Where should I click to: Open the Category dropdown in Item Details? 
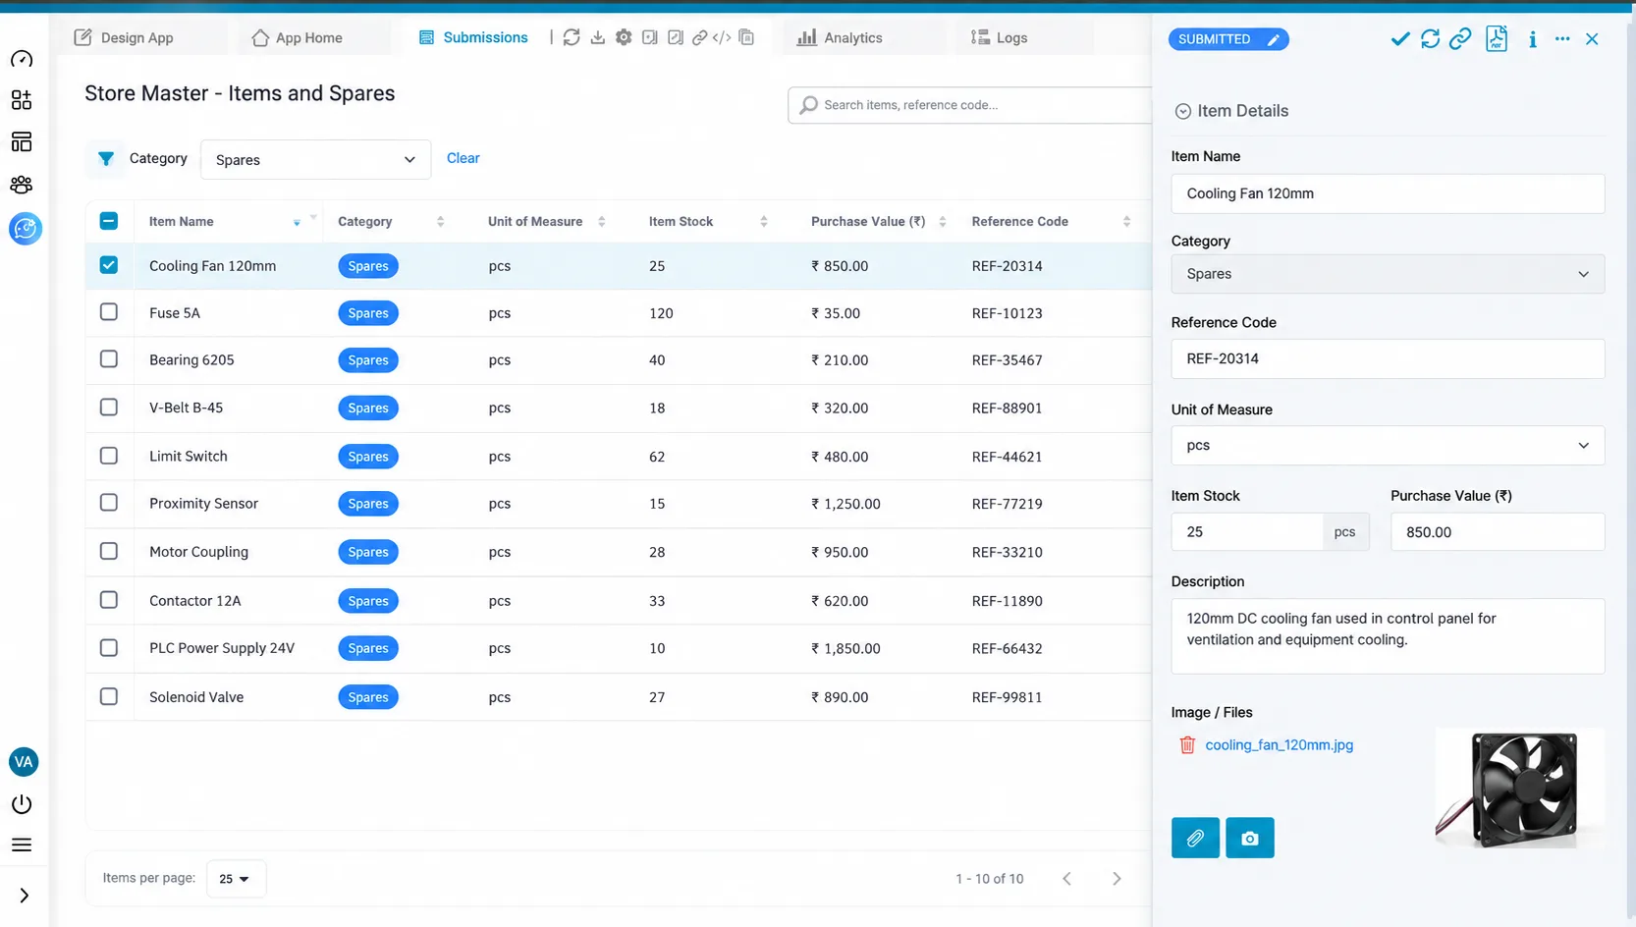coord(1388,274)
